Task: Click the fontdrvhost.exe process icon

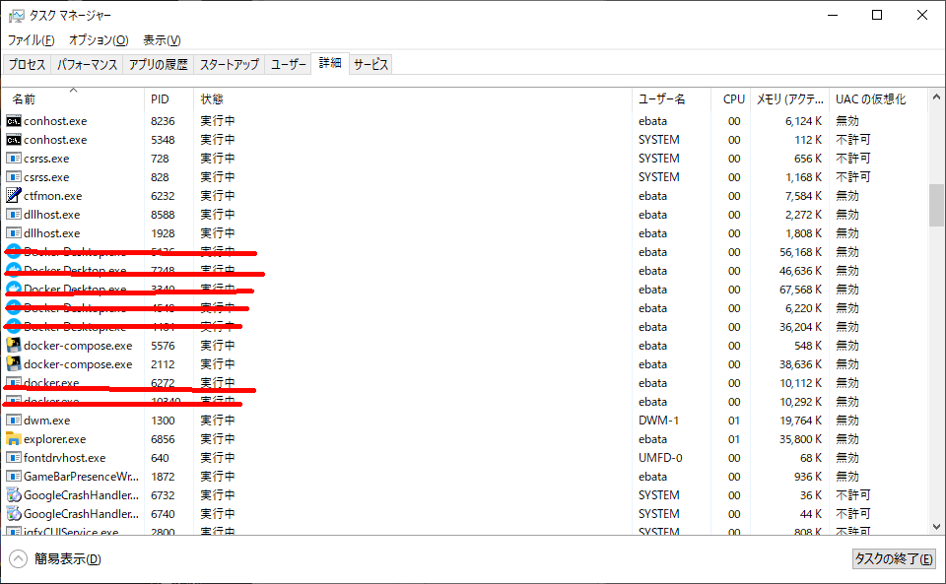Action: pos(14,458)
